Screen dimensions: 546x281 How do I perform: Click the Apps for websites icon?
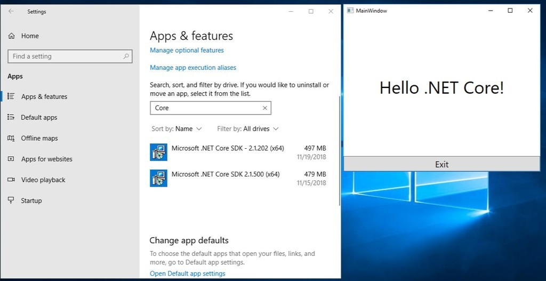(x=11, y=159)
